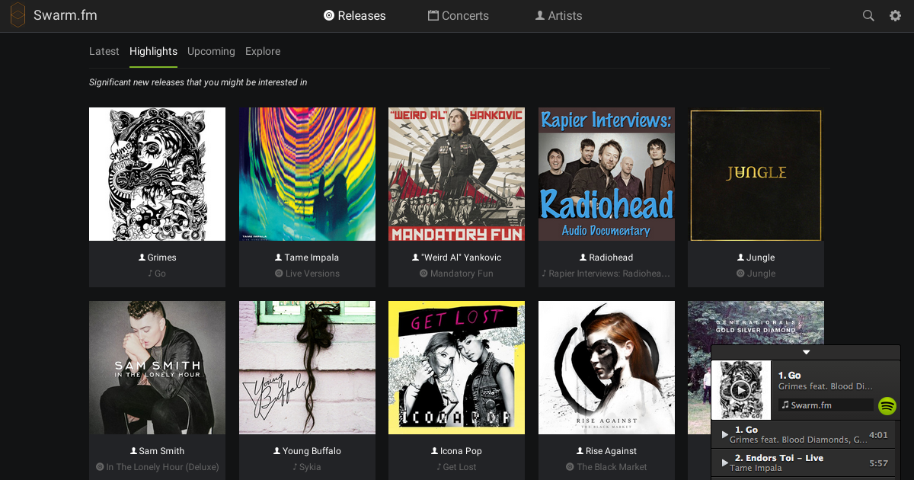Open the Concerts section

pyautogui.click(x=459, y=15)
